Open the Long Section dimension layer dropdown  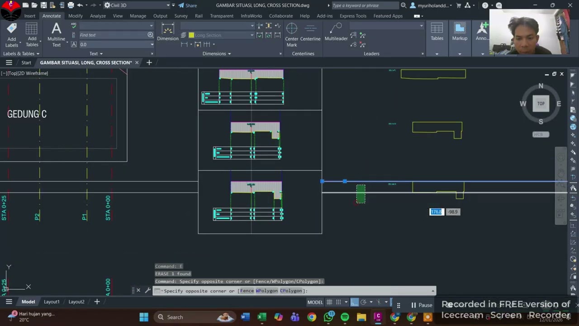252,35
